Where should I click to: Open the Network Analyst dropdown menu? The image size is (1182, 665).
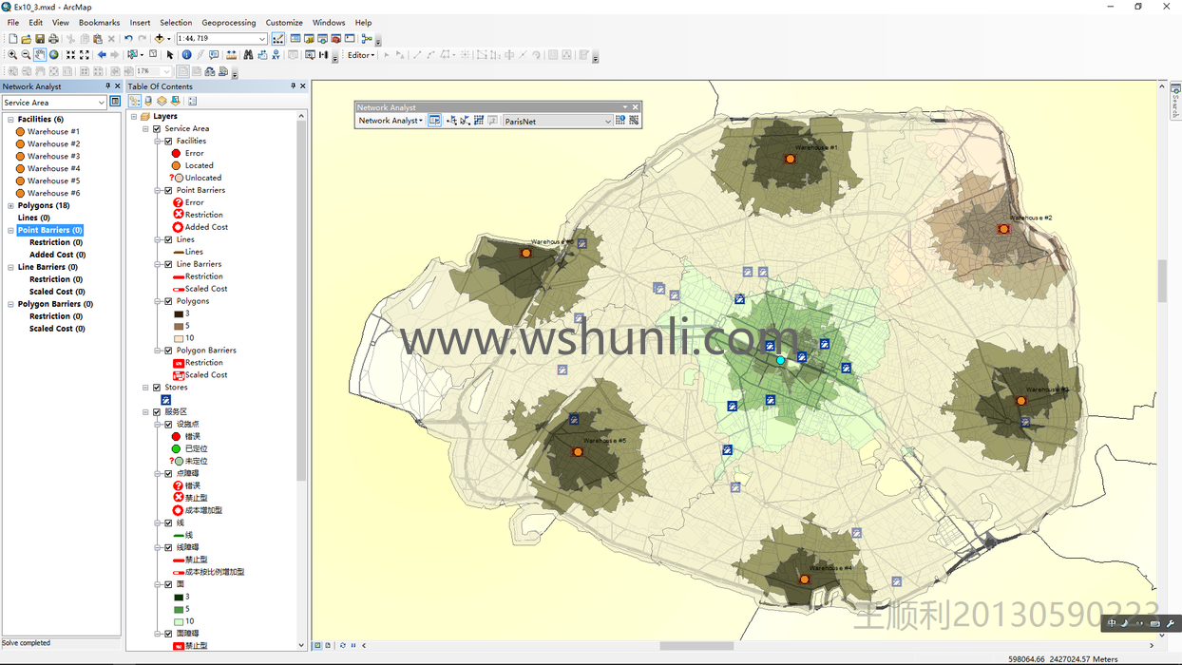[x=391, y=121]
